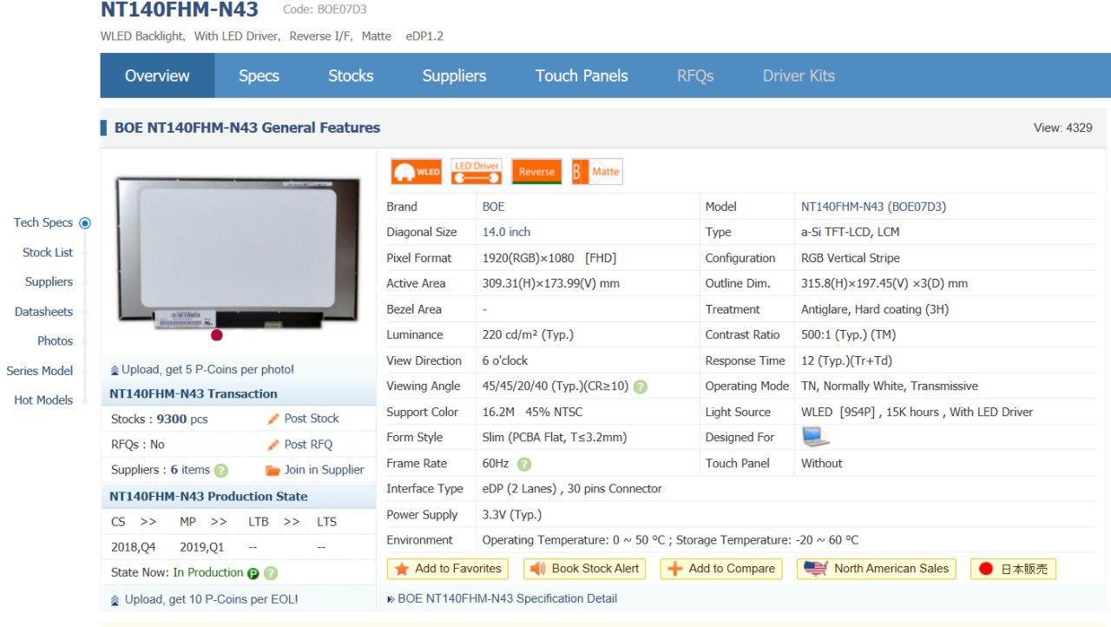Jump to Stock List in side navigation
Viewport: 1111px width, 627px height.
point(48,253)
